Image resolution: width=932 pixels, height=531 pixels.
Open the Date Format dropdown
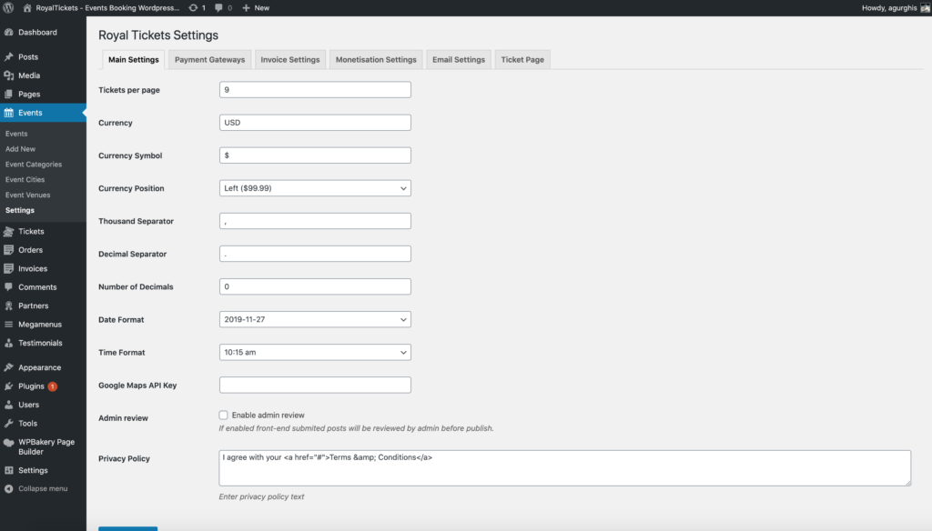point(315,319)
